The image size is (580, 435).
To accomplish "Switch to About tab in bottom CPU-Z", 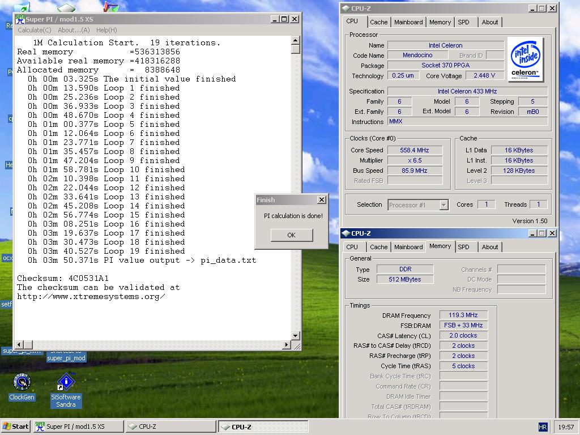I will point(490,247).
